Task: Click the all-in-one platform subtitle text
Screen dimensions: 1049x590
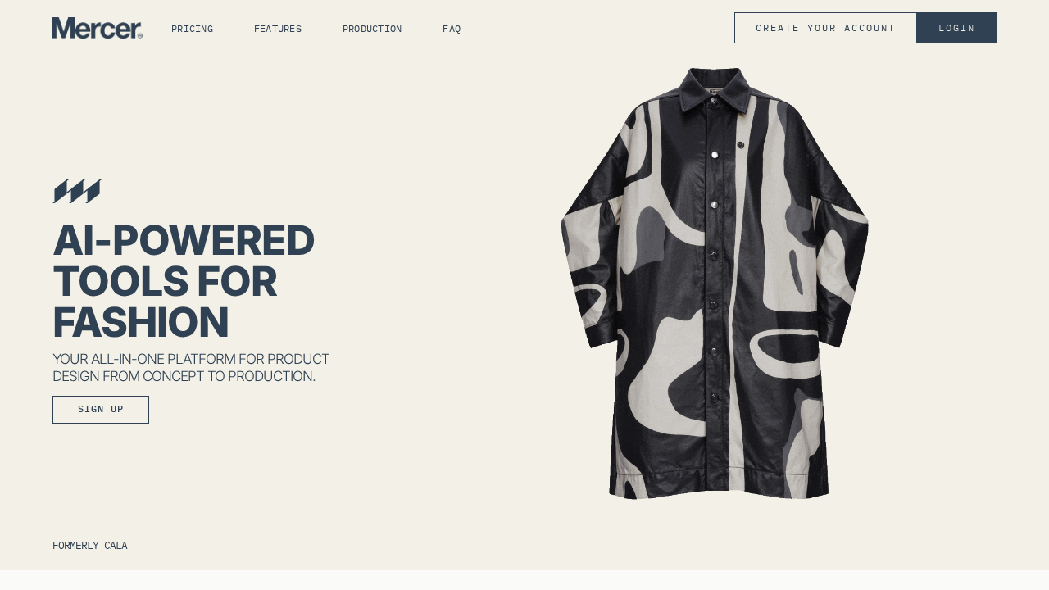Action: (x=191, y=368)
